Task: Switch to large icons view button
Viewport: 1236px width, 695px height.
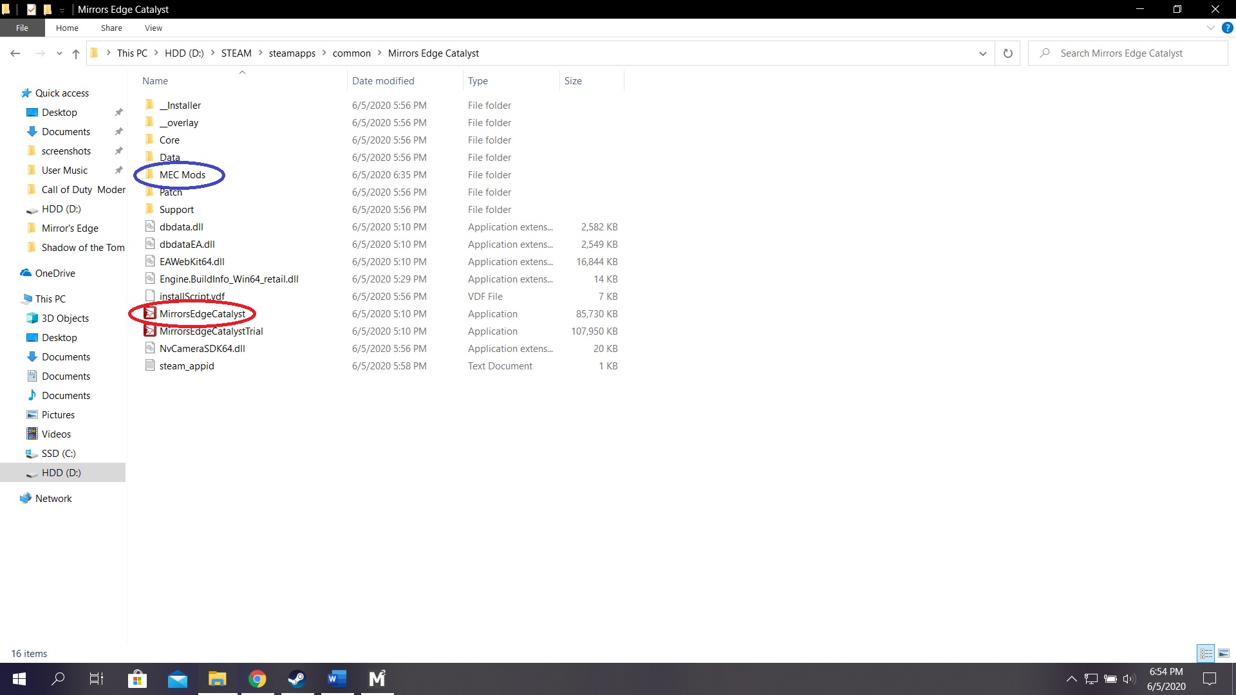Action: 1224,653
